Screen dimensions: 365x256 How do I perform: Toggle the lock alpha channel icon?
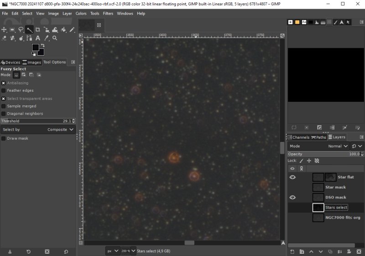point(317,161)
